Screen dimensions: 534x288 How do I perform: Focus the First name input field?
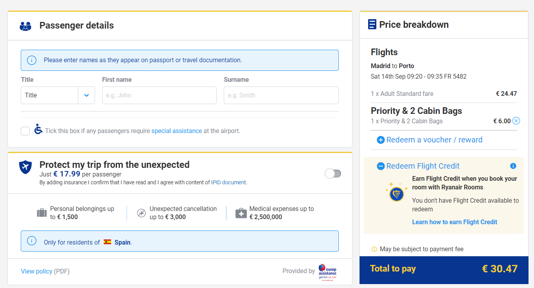click(x=159, y=95)
